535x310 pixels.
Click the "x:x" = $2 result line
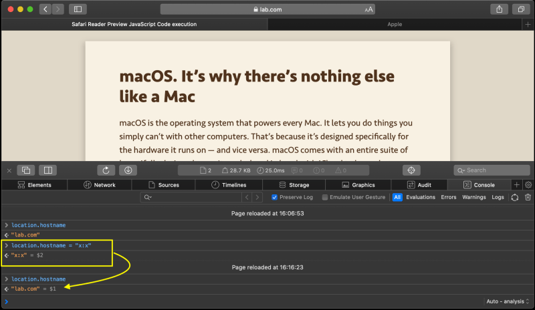(27, 255)
